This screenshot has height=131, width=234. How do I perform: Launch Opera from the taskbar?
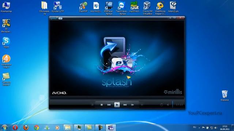15,128
